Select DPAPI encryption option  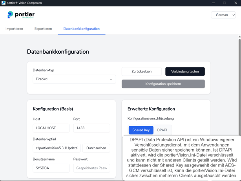click(162, 130)
